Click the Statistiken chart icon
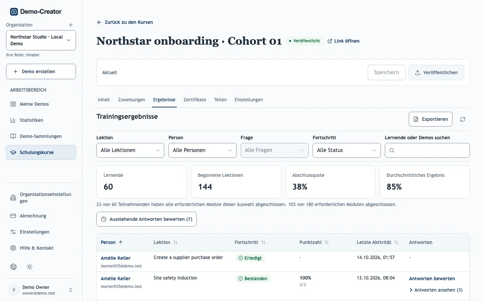The height and width of the screenshot is (302, 484). tap(13, 120)
